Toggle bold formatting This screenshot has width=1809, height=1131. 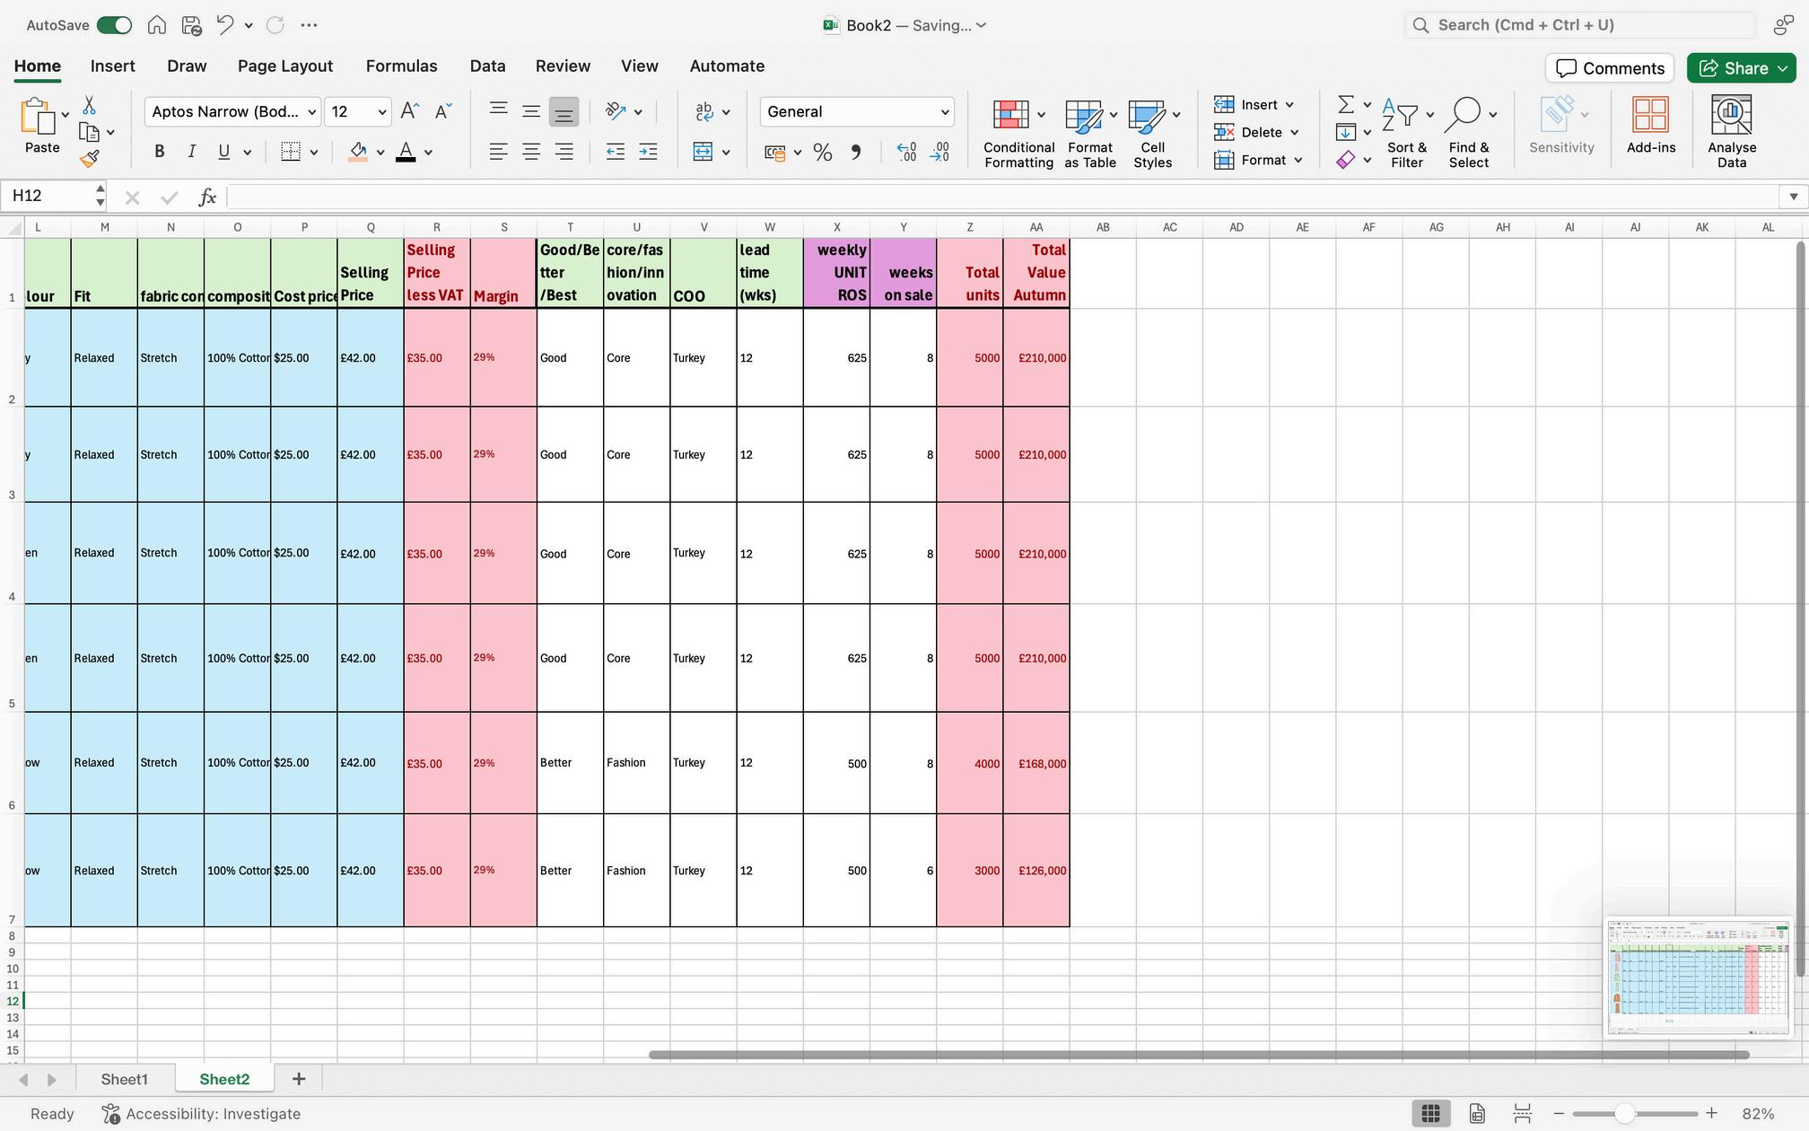click(159, 152)
